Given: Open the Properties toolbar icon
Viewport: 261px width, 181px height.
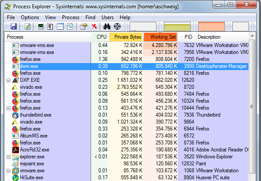Looking at the screenshot, I should point(84,27).
